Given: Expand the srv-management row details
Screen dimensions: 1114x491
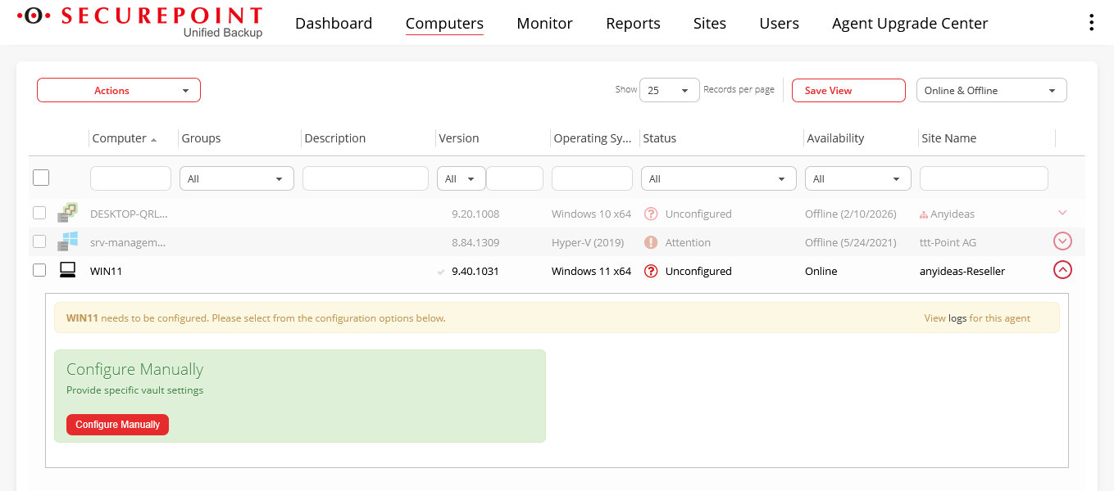Looking at the screenshot, I should (x=1062, y=241).
